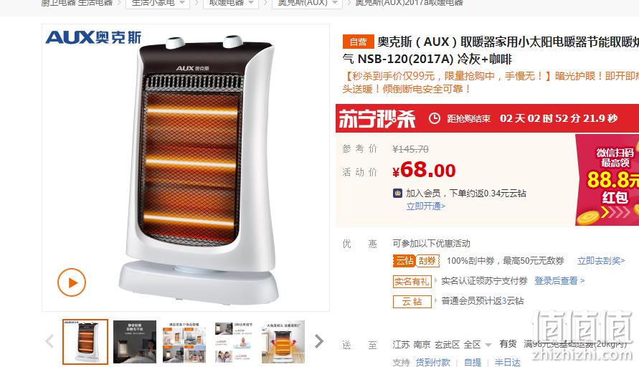Click the 苏宁秒杀 clock icon
The width and height of the screenshot is (639, 367).
tap(435, 118)
